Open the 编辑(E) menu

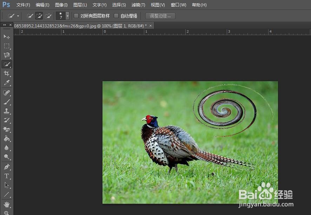click(x=42, y=5)
